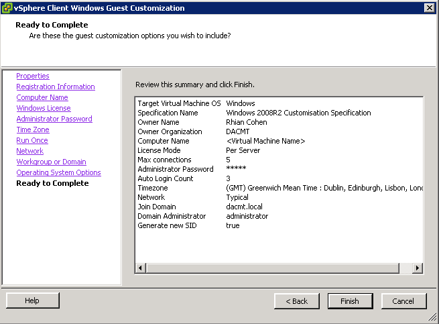Cancel the customization wizard

pos(403,301)
